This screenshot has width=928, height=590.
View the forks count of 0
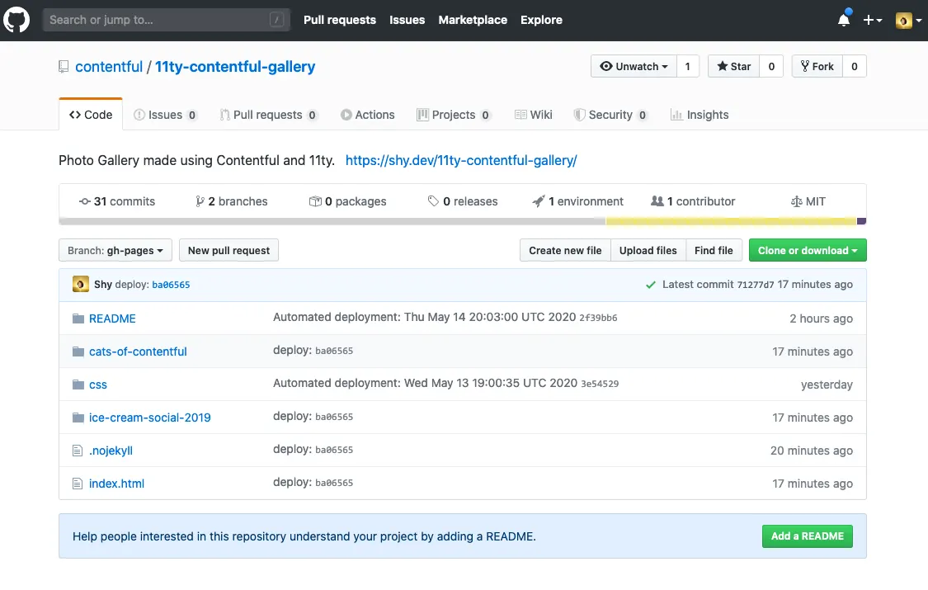tap(855, 66)
